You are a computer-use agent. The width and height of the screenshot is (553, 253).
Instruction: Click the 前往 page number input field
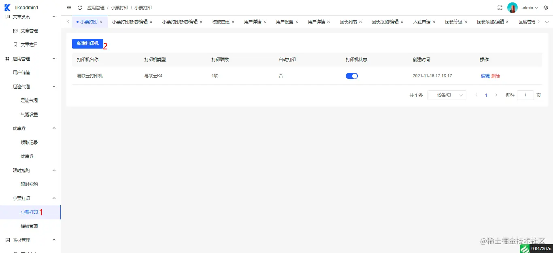[x=525, y=95]
